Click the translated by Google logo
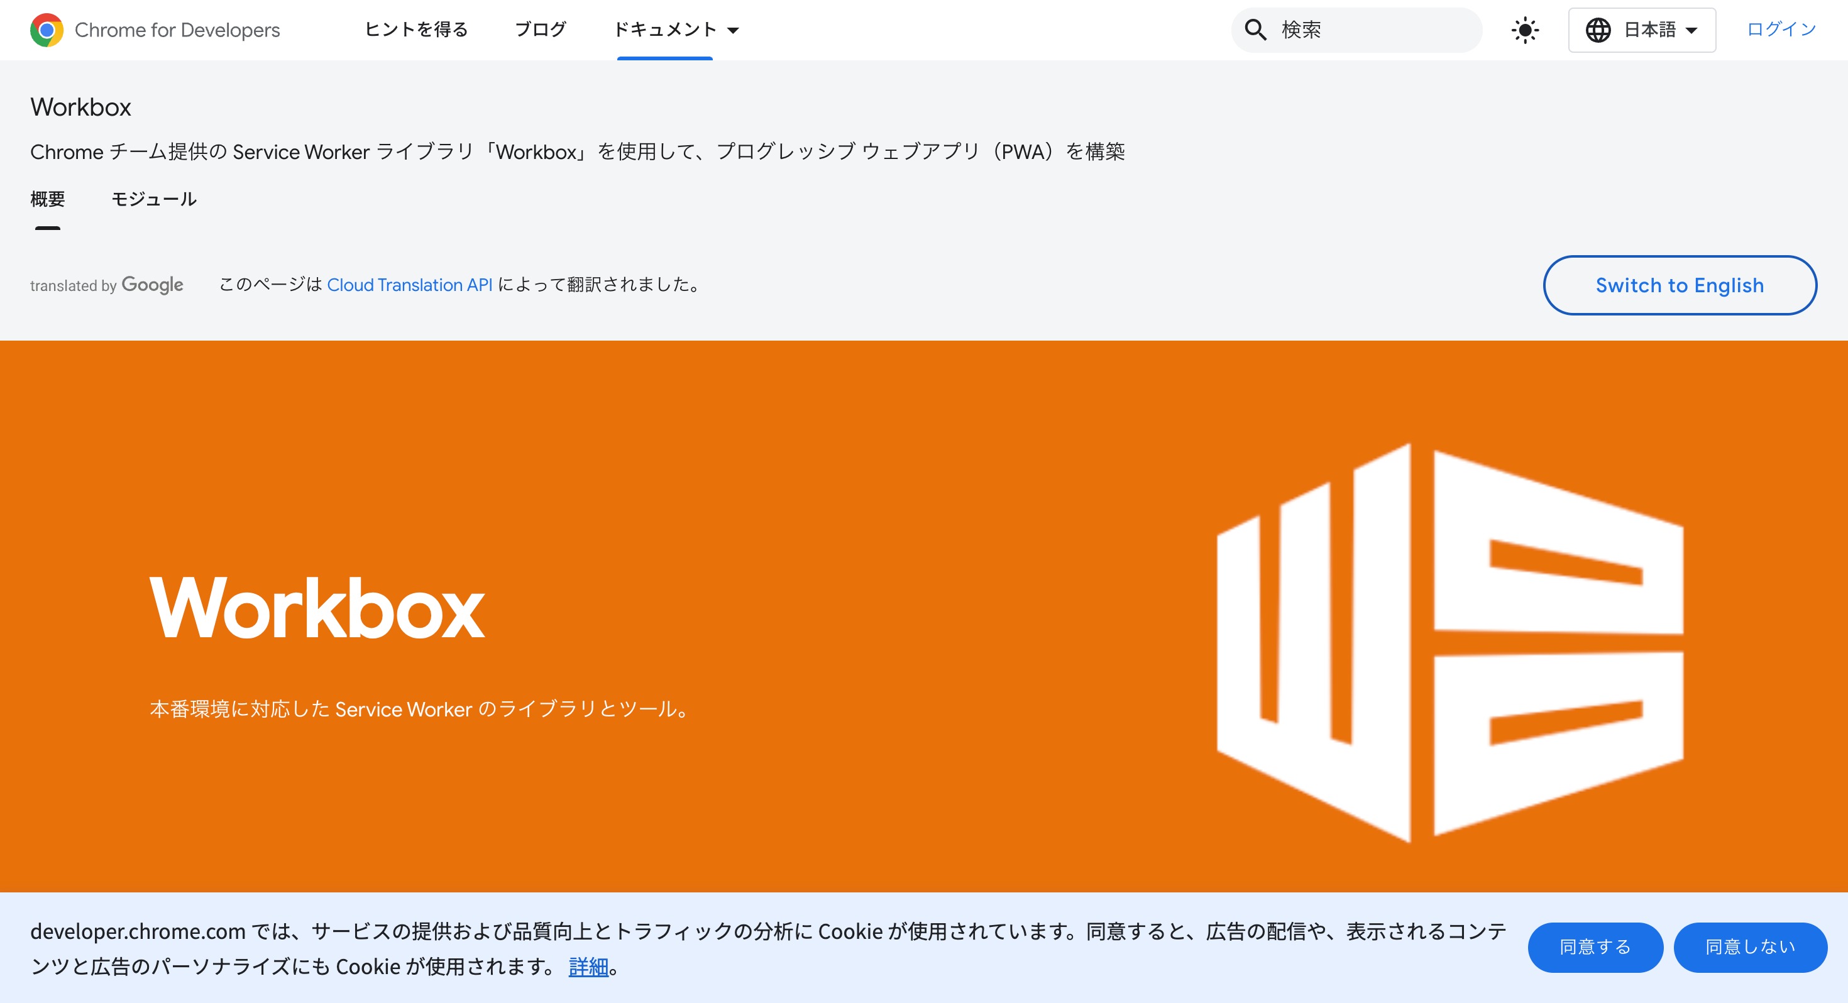Image resolution: width=1848 pixels, height=1003 pixels. (107, 285)
